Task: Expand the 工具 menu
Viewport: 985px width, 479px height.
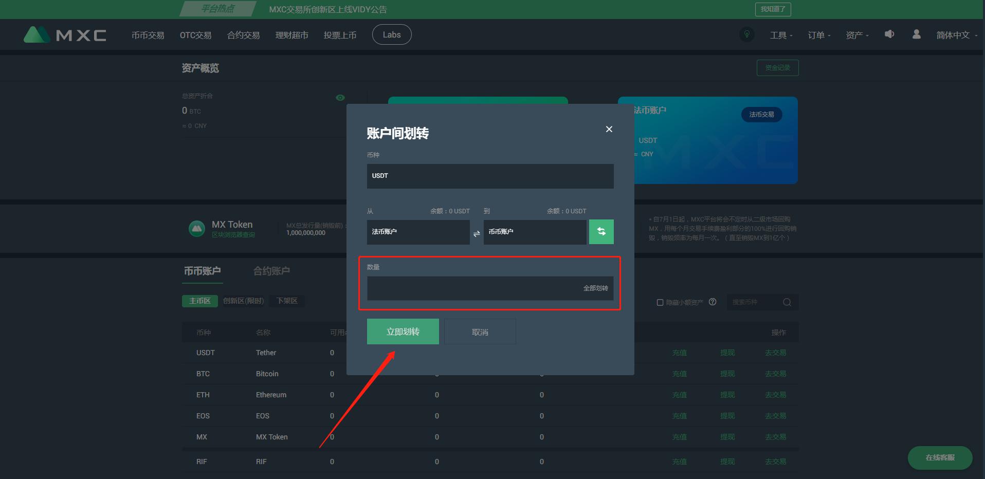Action: [x=781, y=35]
